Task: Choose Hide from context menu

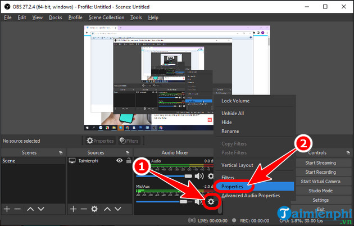Action: tap(226, 123)
